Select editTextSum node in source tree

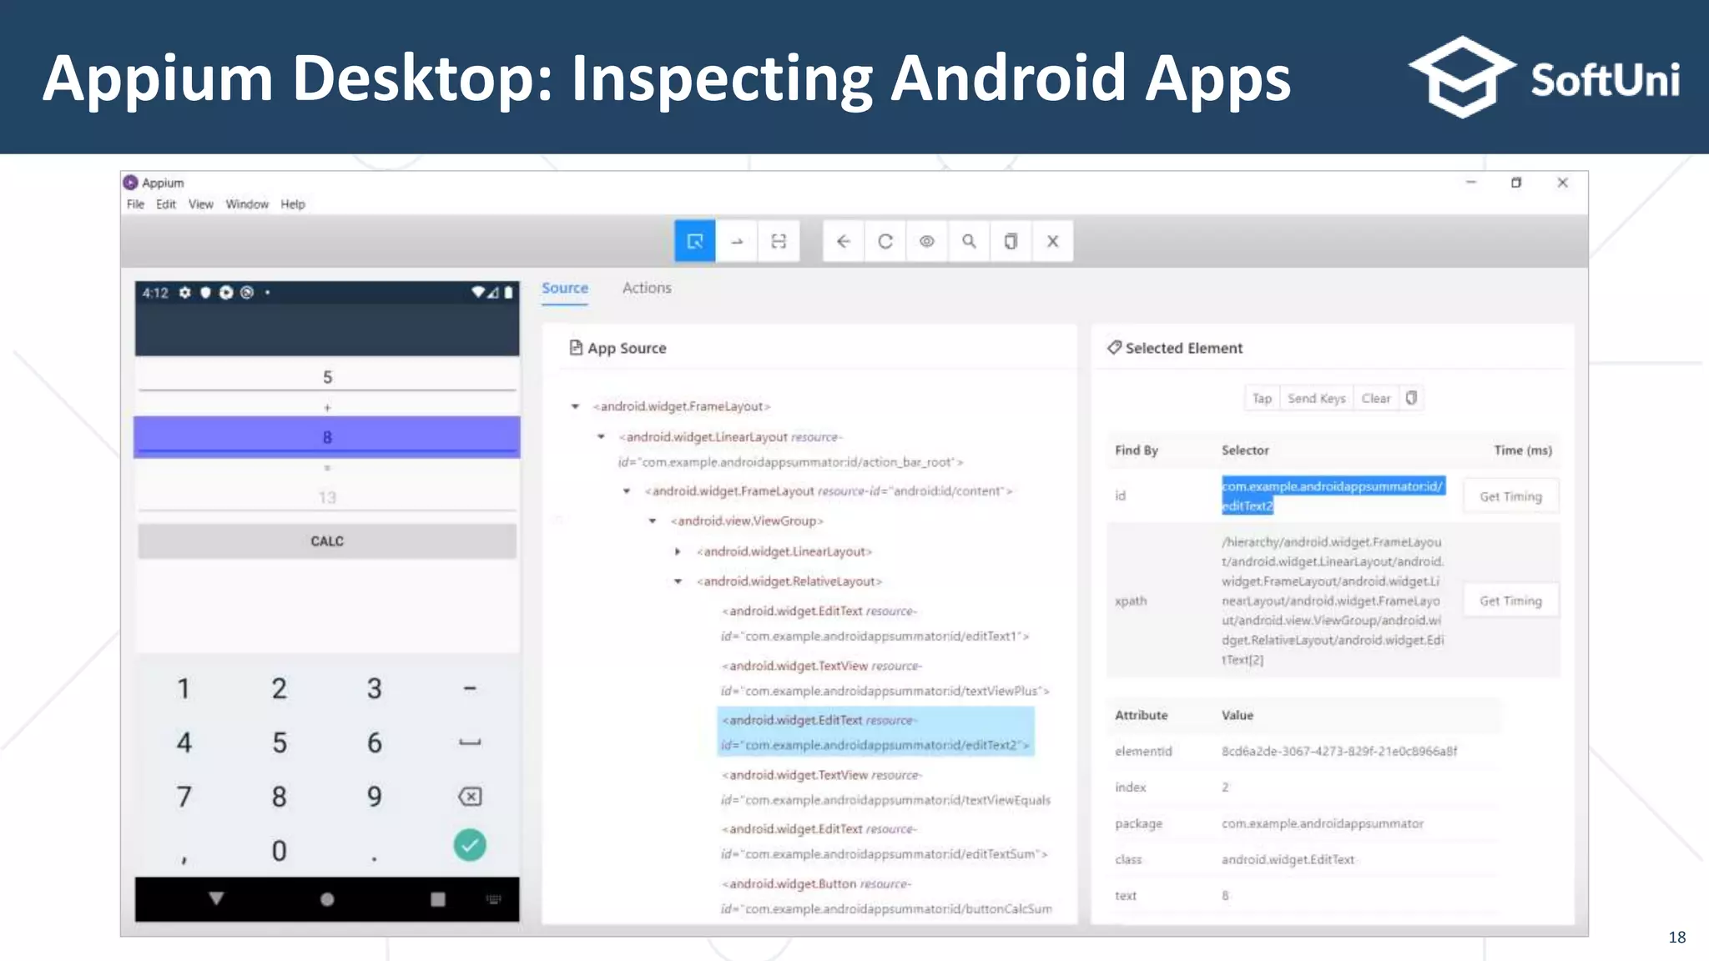(x=884, y=842)
